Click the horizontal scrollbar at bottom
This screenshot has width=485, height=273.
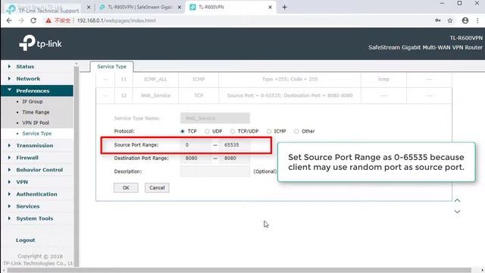(239, 270)
